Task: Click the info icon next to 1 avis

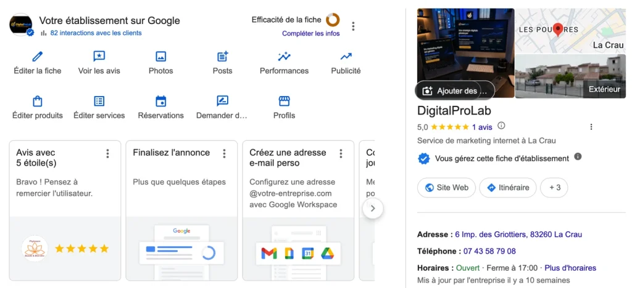Action: coord(501,126)
